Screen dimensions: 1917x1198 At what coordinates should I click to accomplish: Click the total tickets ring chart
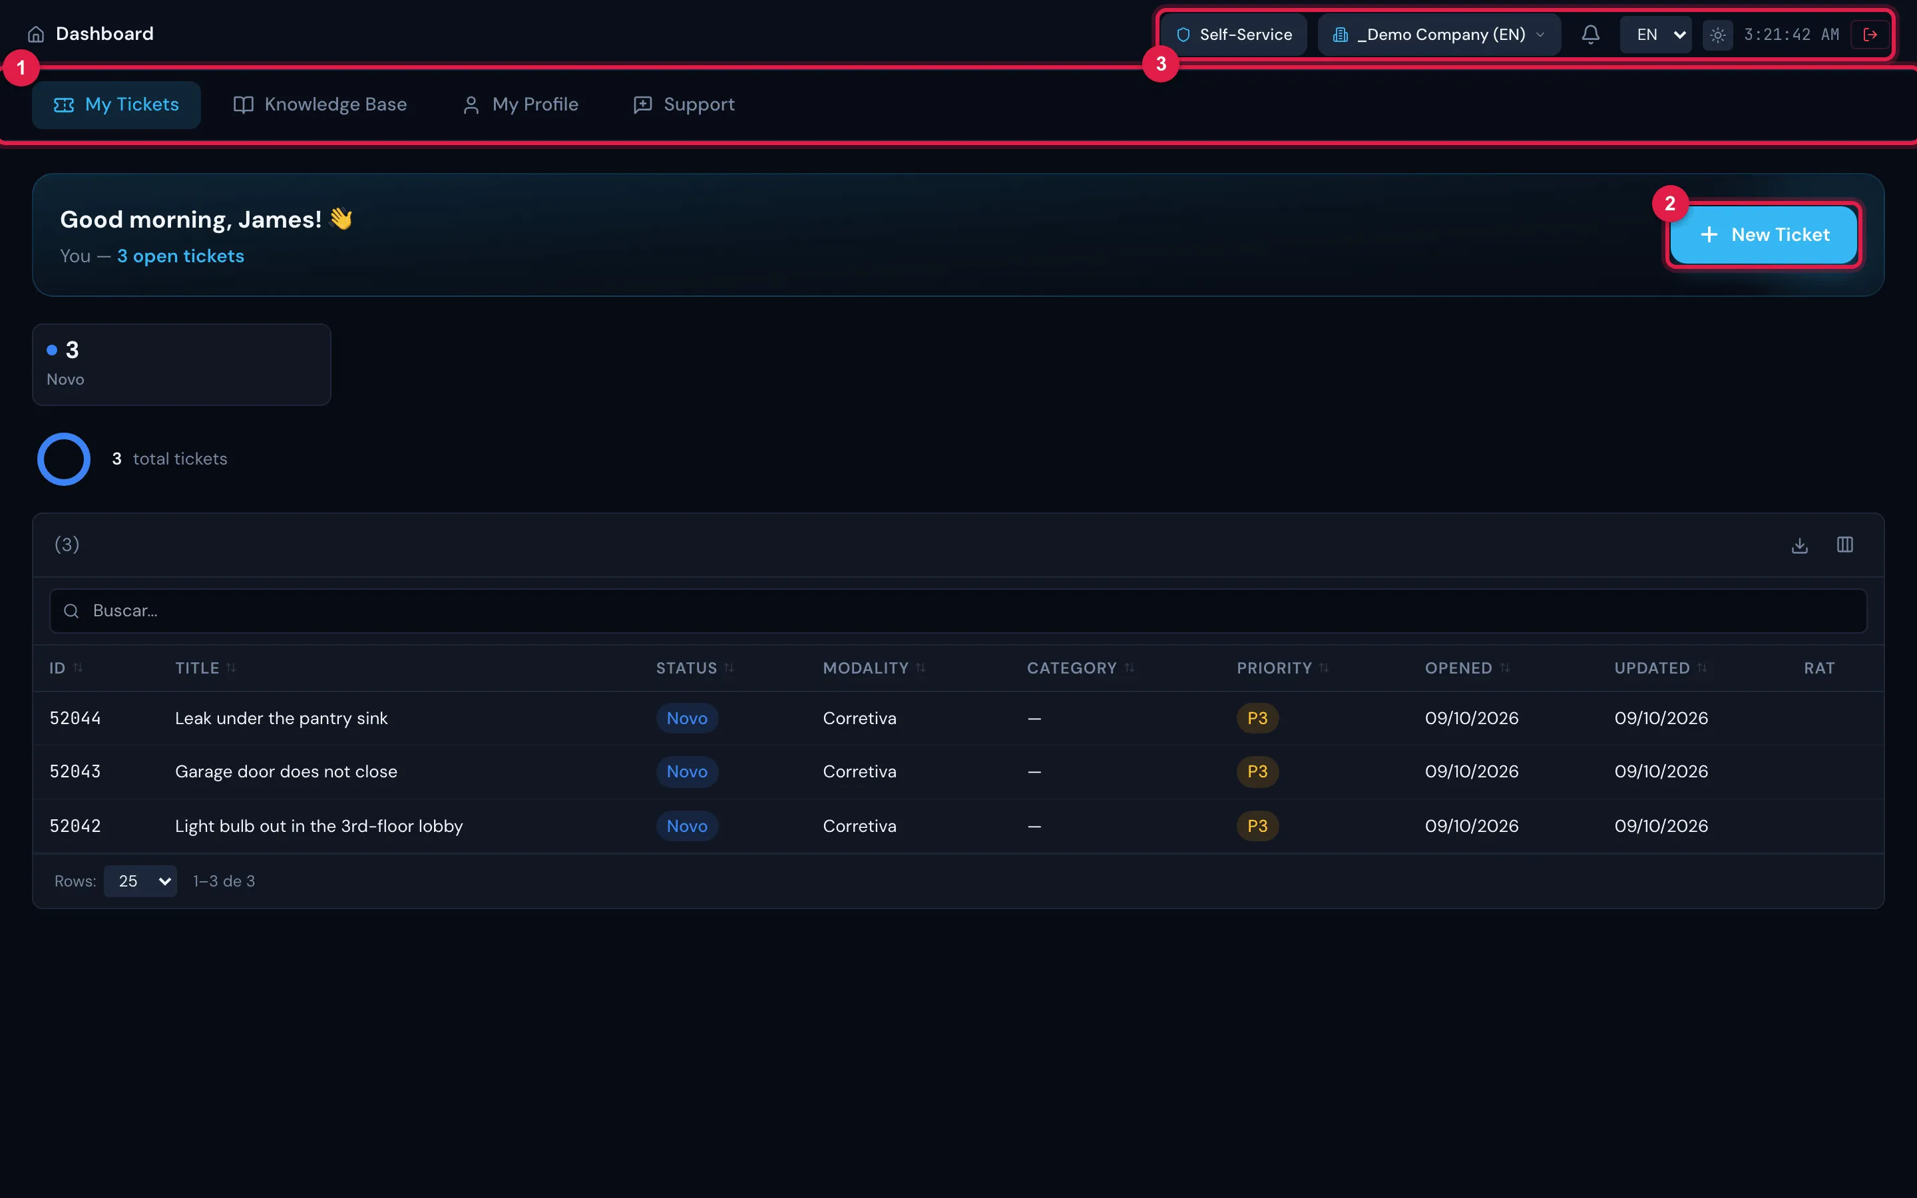(63, 459)
